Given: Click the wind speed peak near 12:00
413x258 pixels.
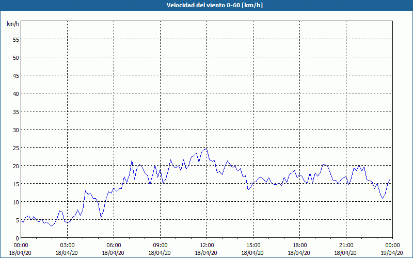Looking at the screenshot, I should coord(206,149).
